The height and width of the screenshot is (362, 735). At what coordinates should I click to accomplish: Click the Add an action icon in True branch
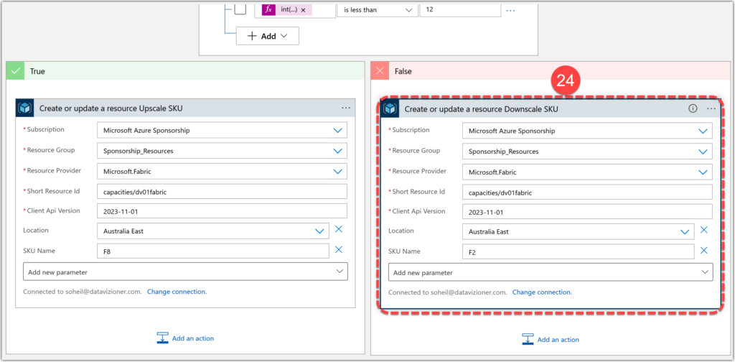163,338
